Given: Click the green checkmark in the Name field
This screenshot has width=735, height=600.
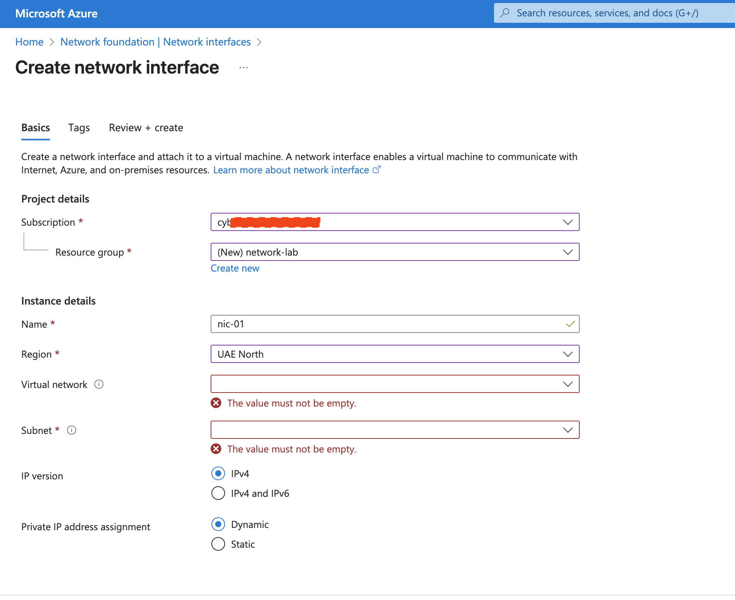Looking at the screenshot, I should coord(570,324).
